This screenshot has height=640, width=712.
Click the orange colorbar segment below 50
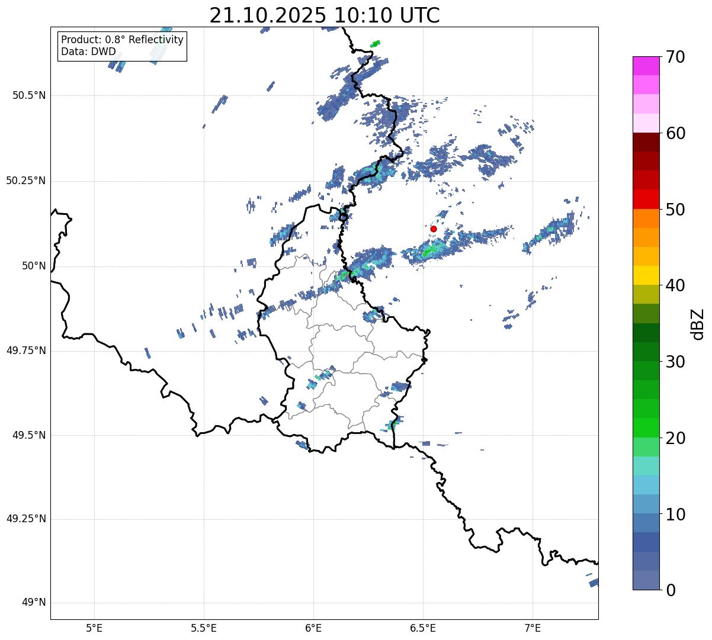pyautogui.click(x=646, y=218)
